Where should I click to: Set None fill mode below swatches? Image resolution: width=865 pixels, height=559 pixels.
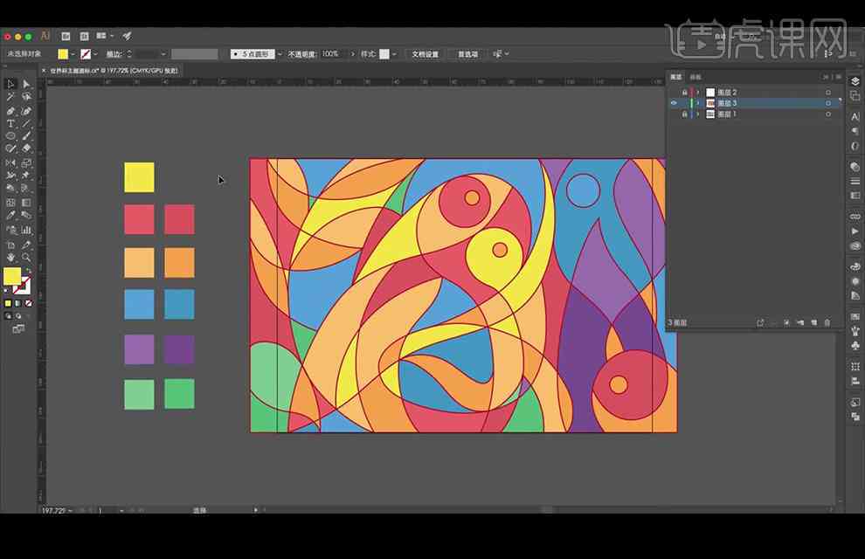(29, 303)
